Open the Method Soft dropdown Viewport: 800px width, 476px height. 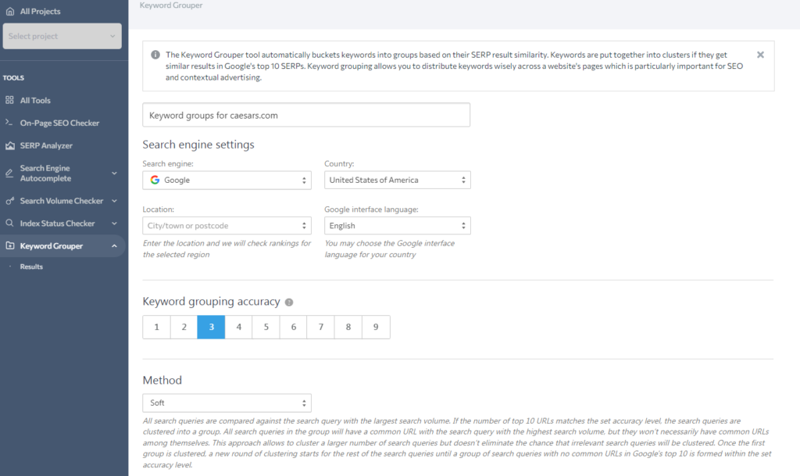227,403
